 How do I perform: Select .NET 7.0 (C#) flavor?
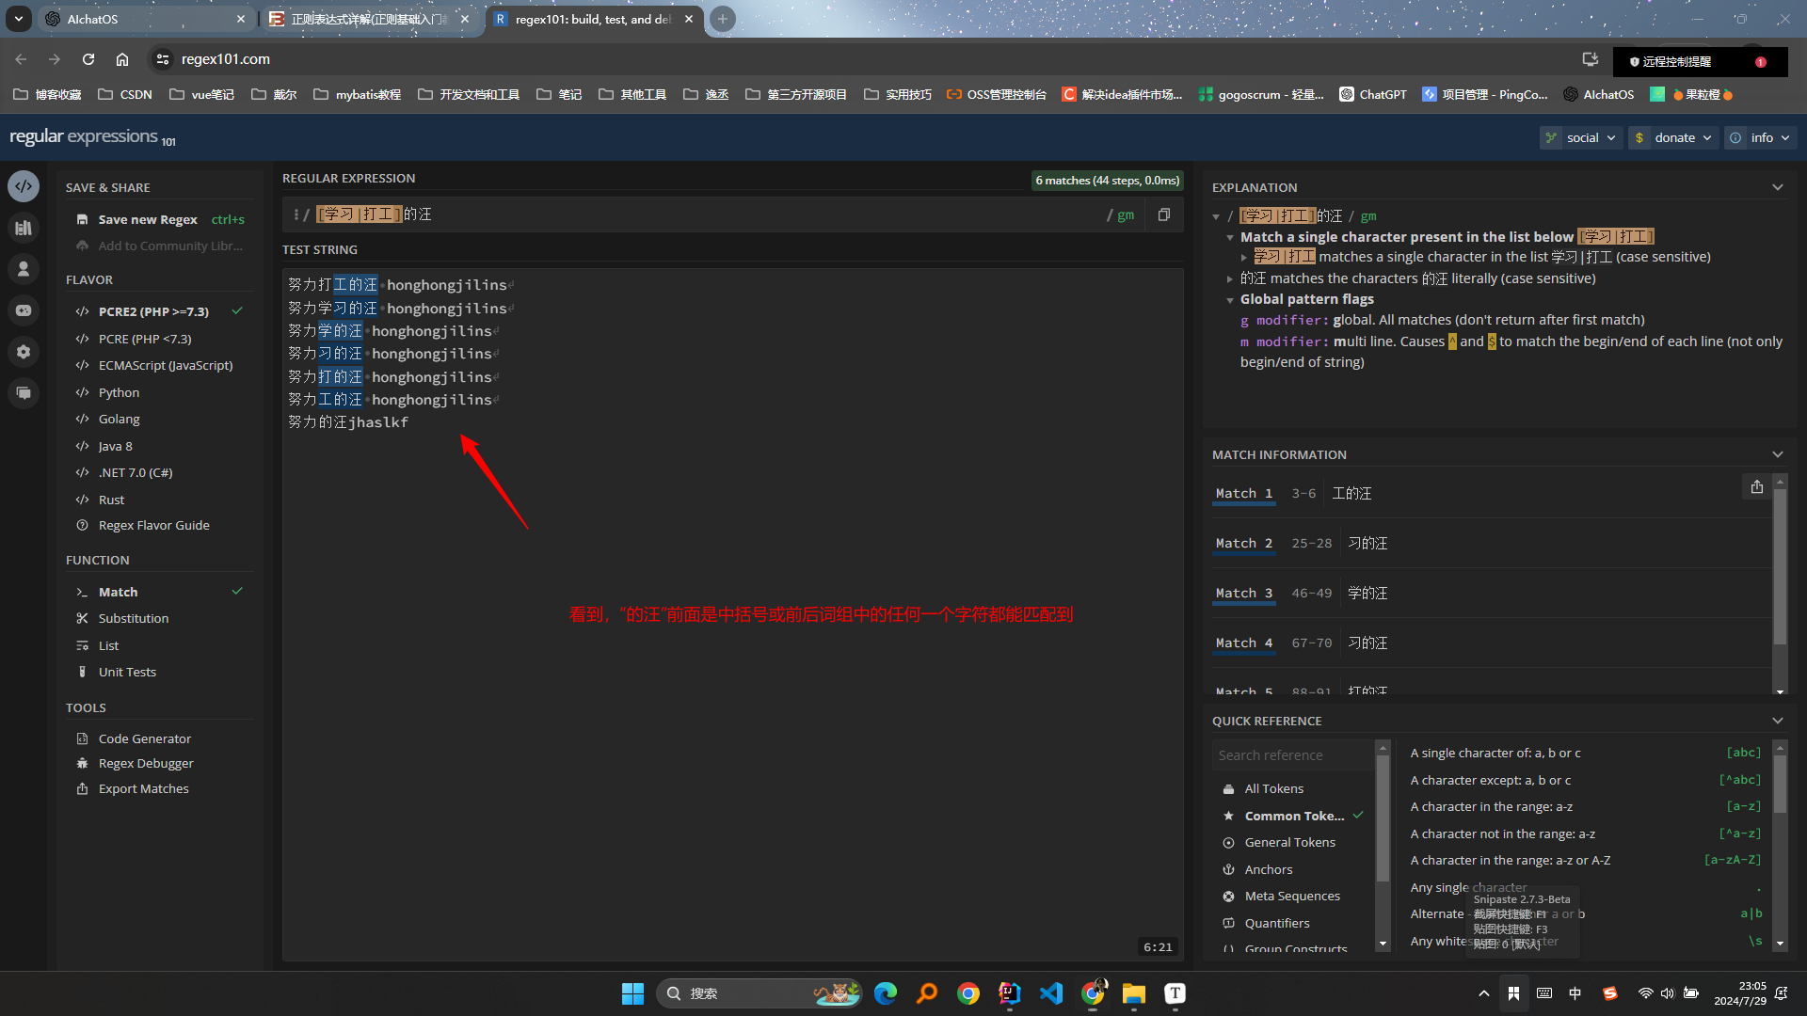click(158, 472)
